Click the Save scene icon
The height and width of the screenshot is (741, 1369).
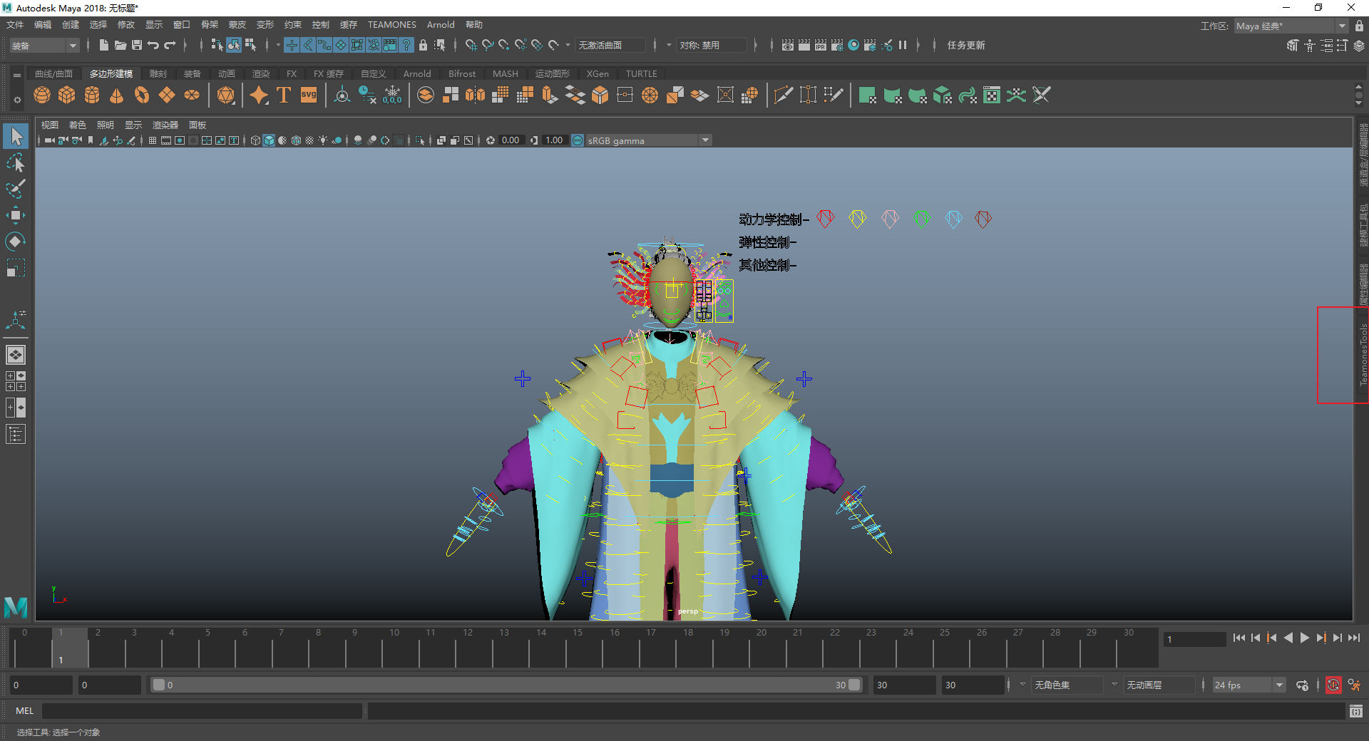click(137, 45)
